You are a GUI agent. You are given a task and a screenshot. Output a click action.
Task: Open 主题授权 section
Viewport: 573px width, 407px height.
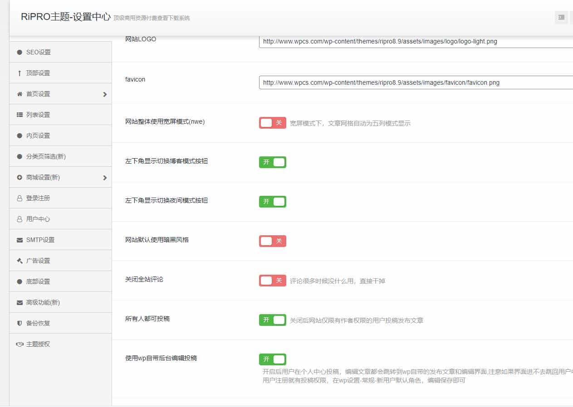(x=60, y=344)
